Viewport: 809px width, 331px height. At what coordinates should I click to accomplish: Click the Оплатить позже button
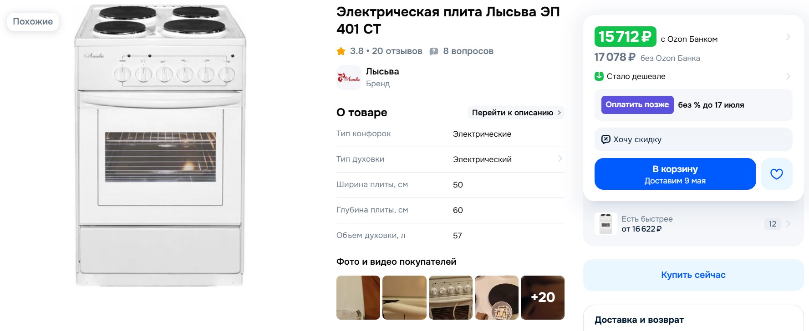tap(637, 105)
